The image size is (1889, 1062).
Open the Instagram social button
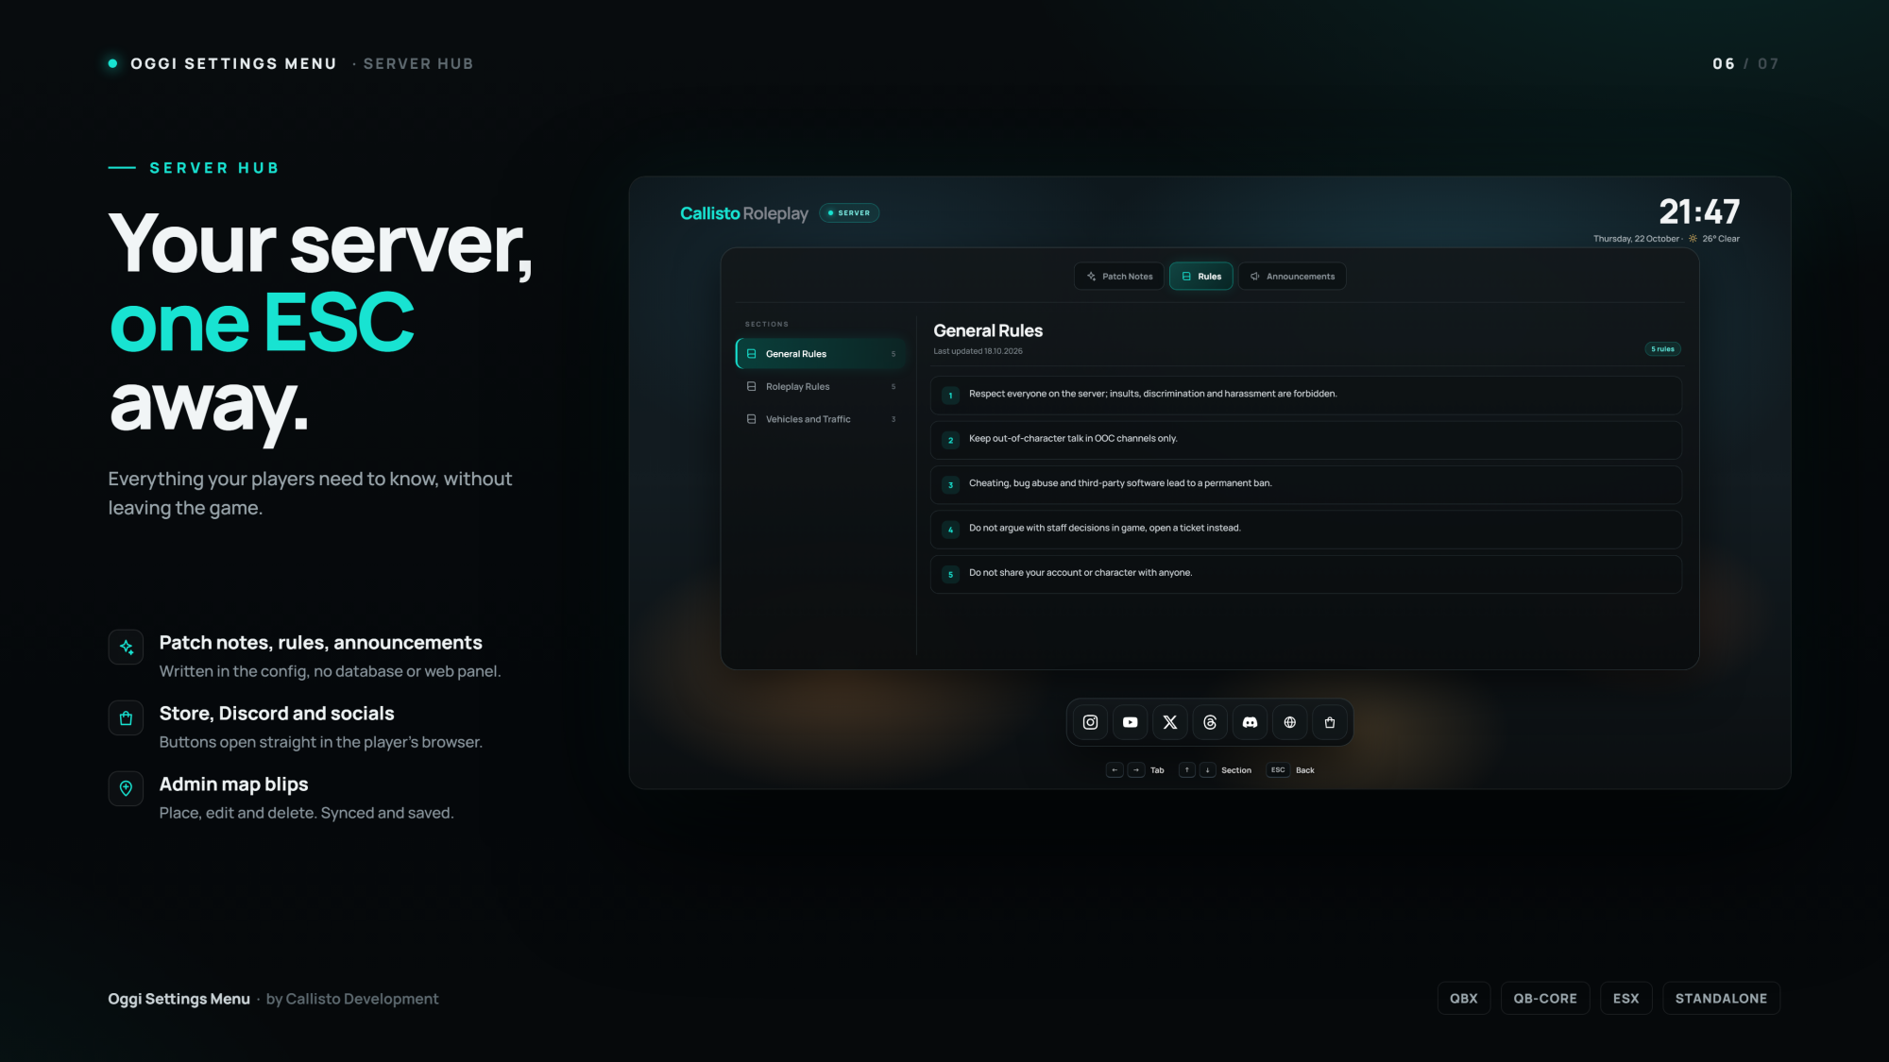click(1090, 722)
